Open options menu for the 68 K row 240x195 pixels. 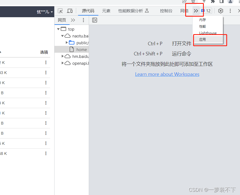point(46,153)
